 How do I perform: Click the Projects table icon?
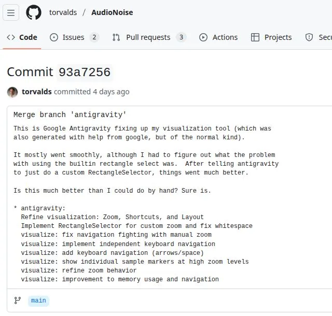255,37
